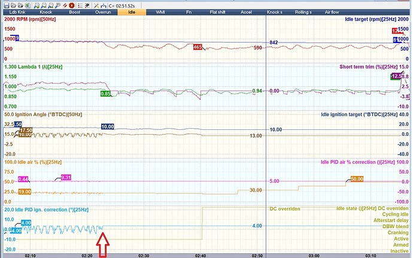
Task: Open the Fn tab
Action: [189, 12]
